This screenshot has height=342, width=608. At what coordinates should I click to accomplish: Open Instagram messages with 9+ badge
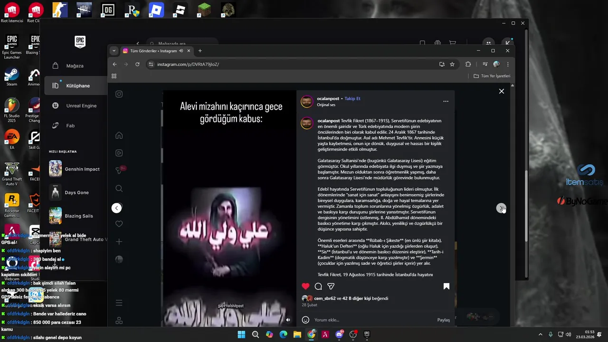[x=120, y=170]
